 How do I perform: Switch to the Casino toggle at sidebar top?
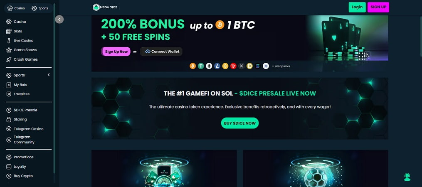pos(16,8)
